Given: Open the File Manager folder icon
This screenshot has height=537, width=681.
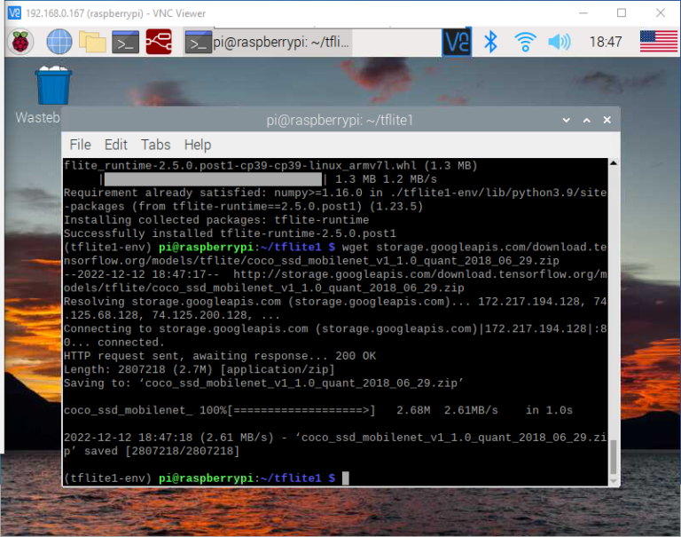Looking at the screenshot, I should point(92,42).
